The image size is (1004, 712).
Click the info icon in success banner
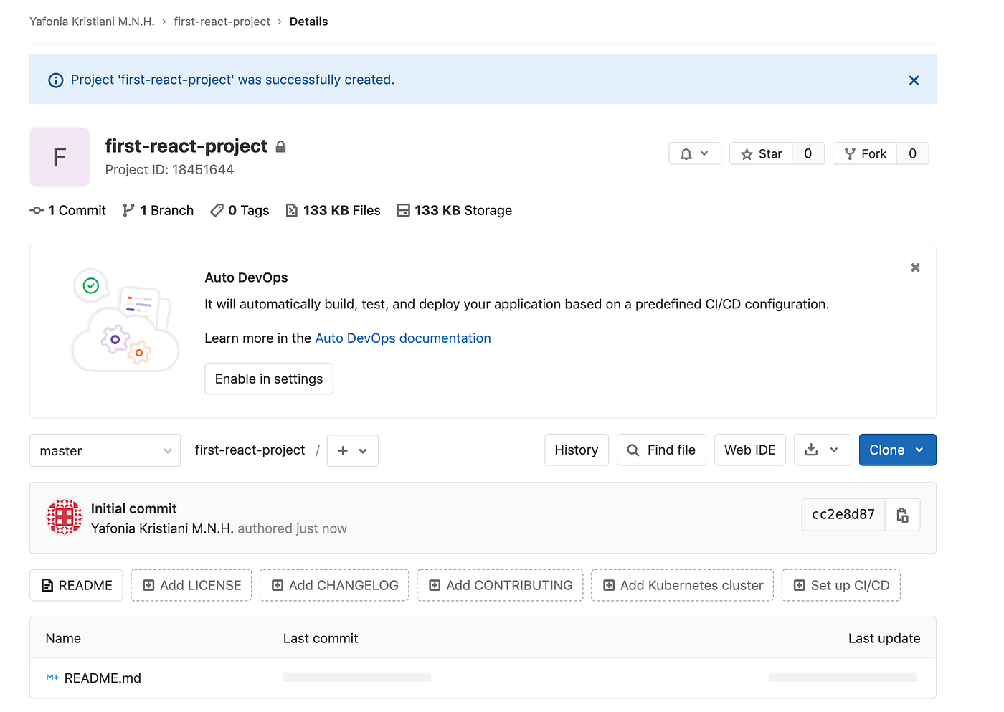(55, 80)
